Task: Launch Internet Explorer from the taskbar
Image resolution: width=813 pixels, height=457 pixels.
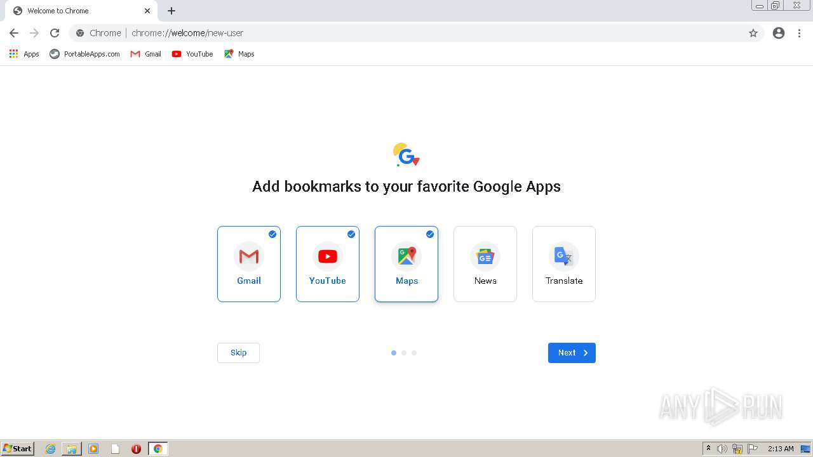Action: 51,449
